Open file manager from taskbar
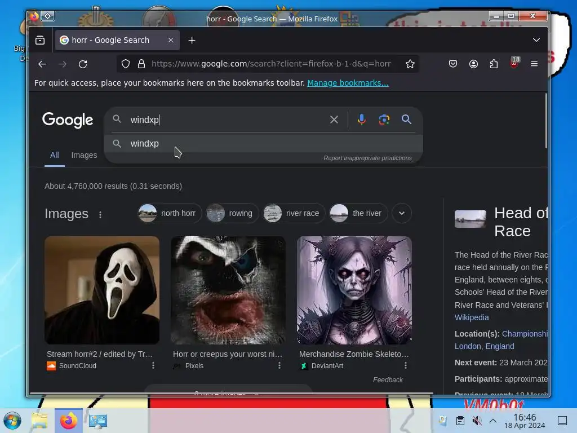Screen dimensions: 577x433 coord(39,421)
